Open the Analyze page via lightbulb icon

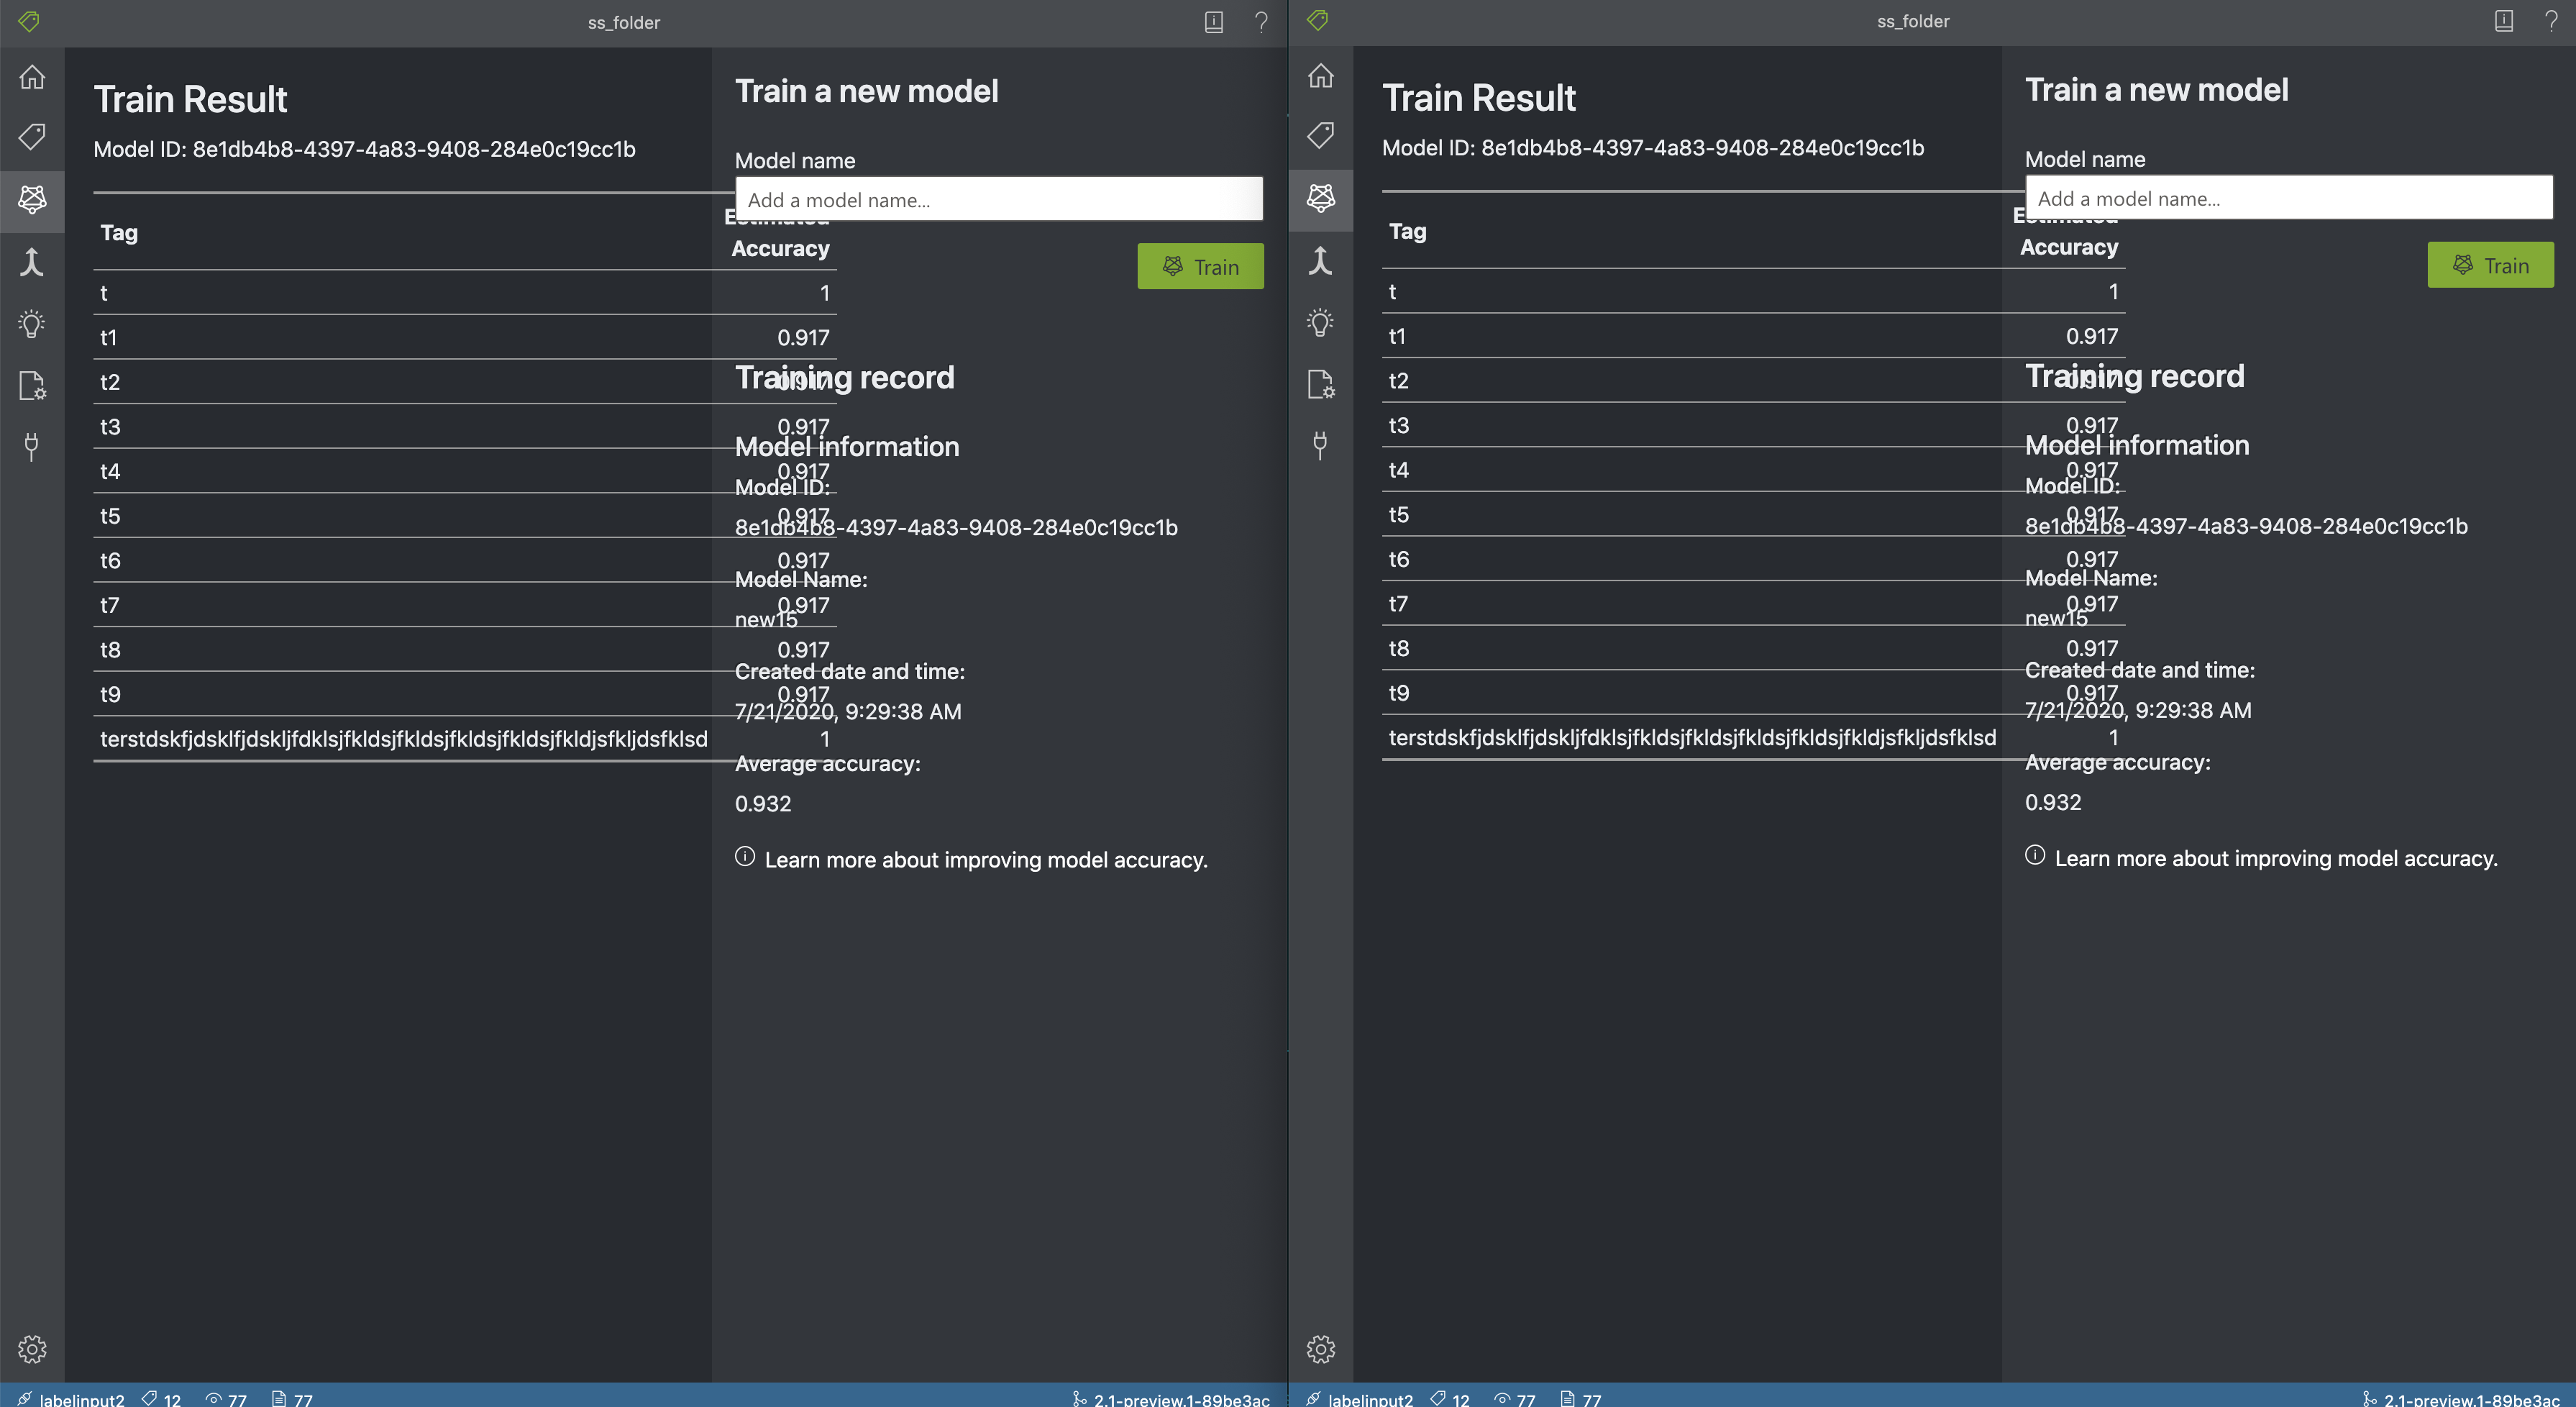(32, 323)
